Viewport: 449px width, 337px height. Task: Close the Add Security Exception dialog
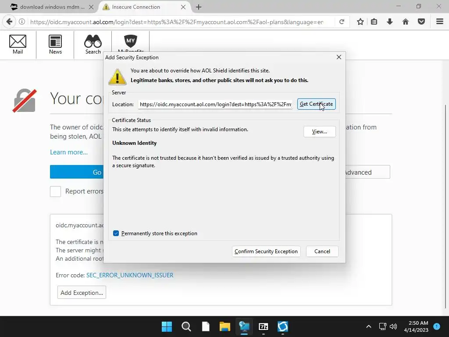tap(339, 57)
